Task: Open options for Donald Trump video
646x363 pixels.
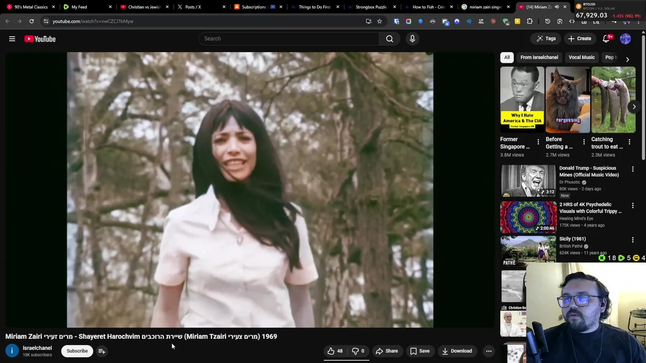Action: click(633, 169)
